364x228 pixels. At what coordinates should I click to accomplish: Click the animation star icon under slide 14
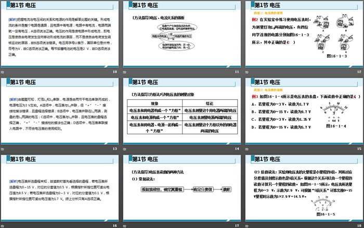(x=125, y=149)
